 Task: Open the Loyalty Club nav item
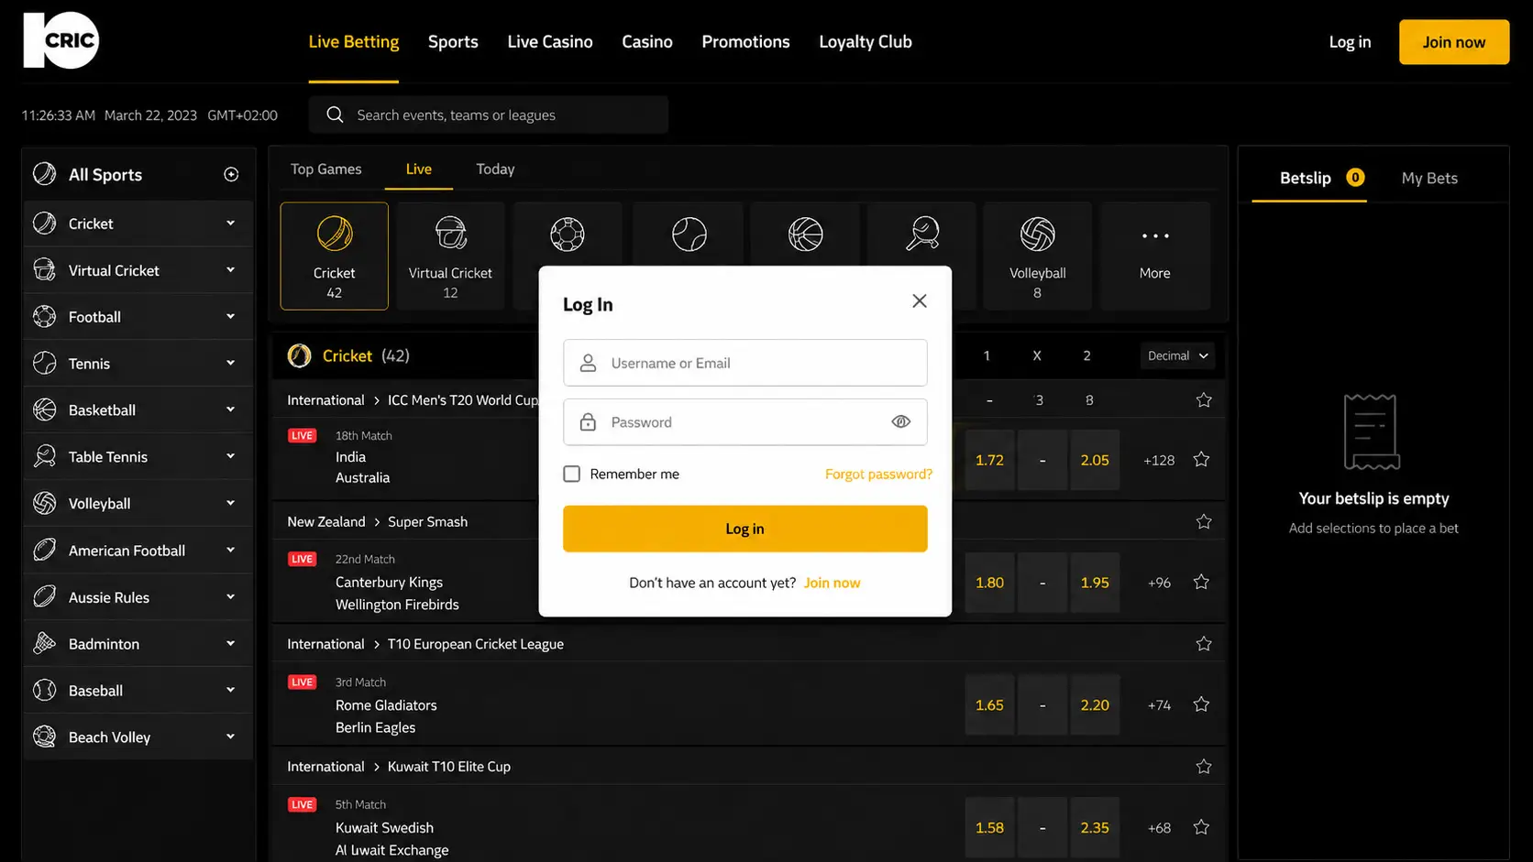tap(866, 42)
